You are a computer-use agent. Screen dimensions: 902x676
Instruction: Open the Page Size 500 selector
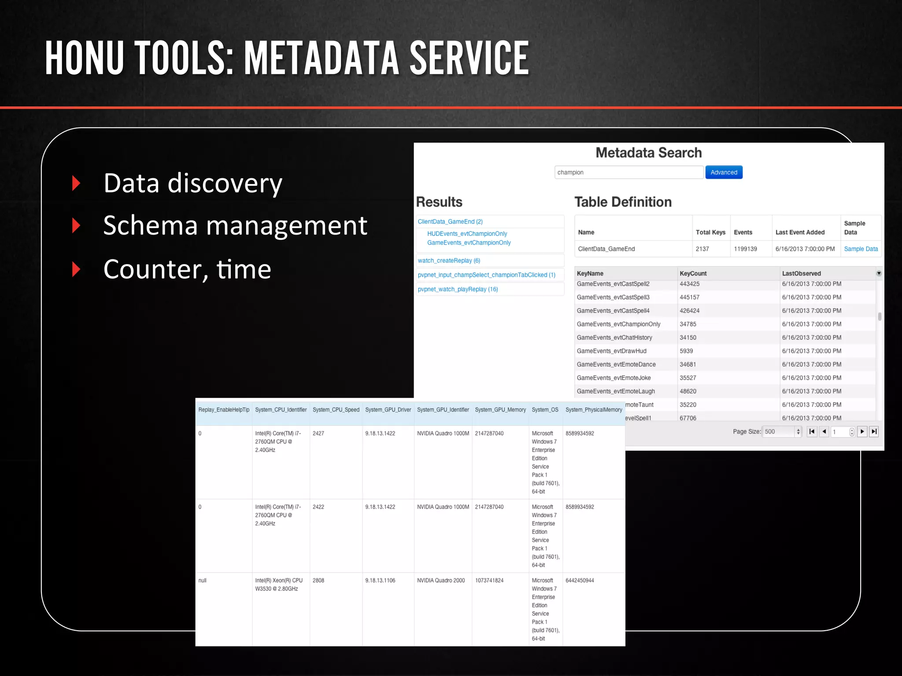(x=782, y=432)
